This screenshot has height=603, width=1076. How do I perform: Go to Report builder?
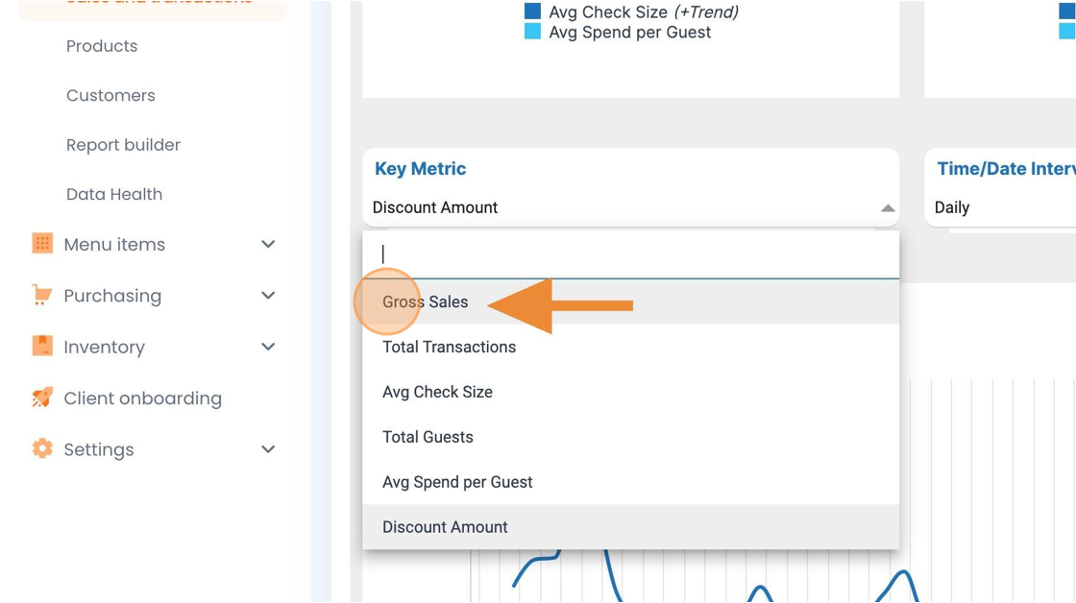124,145
